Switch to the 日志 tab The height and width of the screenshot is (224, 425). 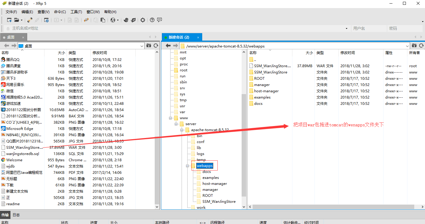(16, 215)
